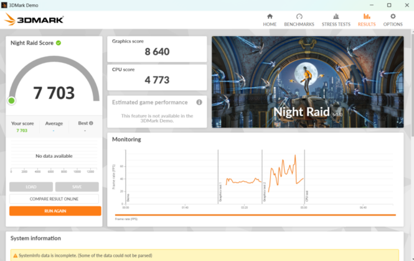Viewport: 414px width, 261px height.
Task: Click the Night Raid Score title
Action: pyautogui.click(x=32, y=43)
